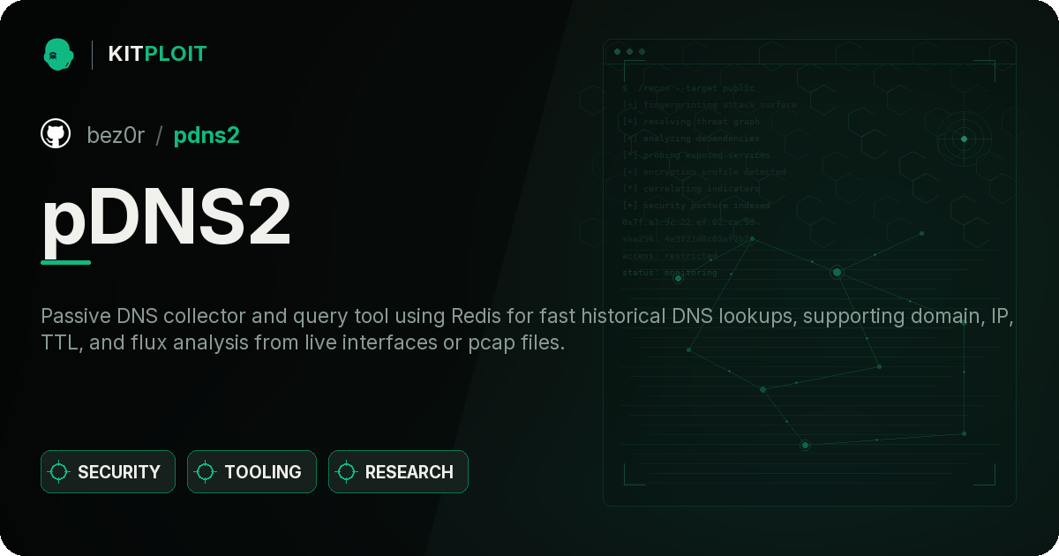The width and height of the screenshot is (1059, 556).
Task: Open the pdns2 repository name
Action: (207, 135)
